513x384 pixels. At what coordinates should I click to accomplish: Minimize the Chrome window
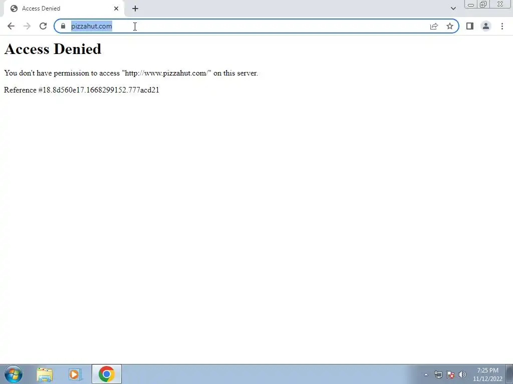471,4
